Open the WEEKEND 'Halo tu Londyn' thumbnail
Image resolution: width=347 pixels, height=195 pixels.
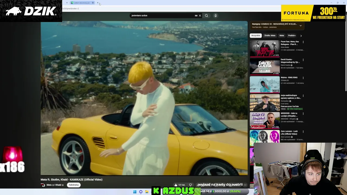pos(265,120)
